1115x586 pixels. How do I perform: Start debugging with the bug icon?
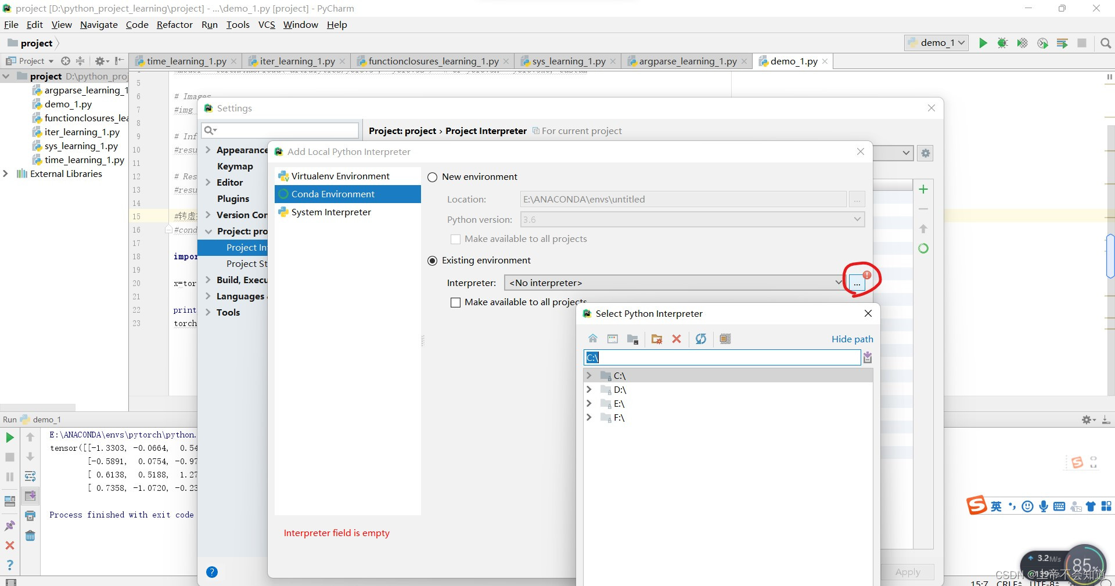click(x=1002, y=43)
